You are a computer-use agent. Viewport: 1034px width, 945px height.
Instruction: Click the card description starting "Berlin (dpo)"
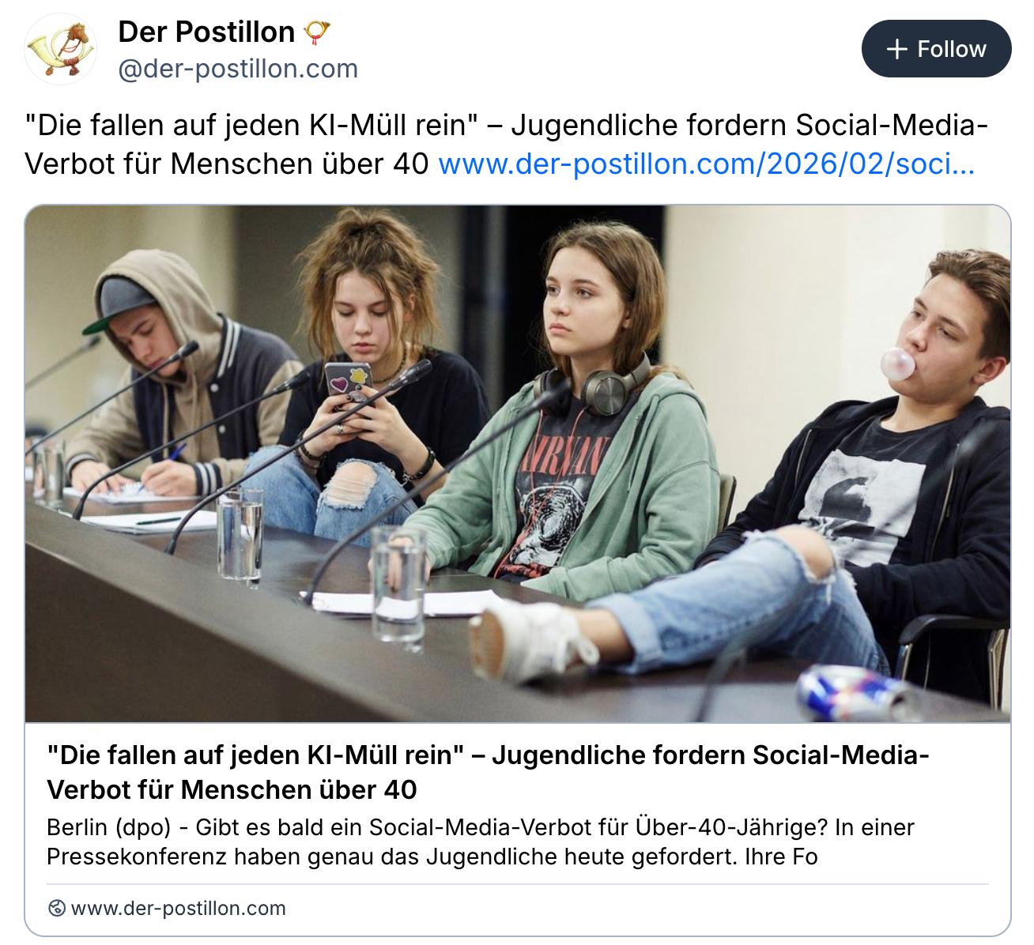coord(480,841)
